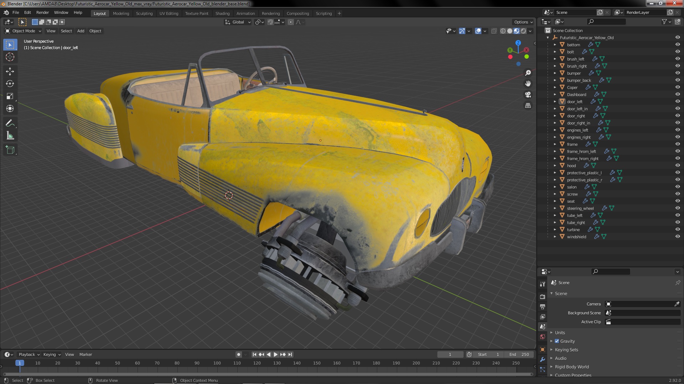
Task: Toggle X-Ray mode button
Action: (494, 31)
